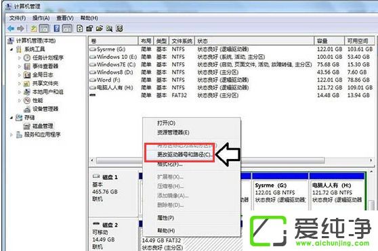Viewport: 378px width, 251px height.
Task: Expand the 性能 node arrow
Action: [x=20, y=100]
